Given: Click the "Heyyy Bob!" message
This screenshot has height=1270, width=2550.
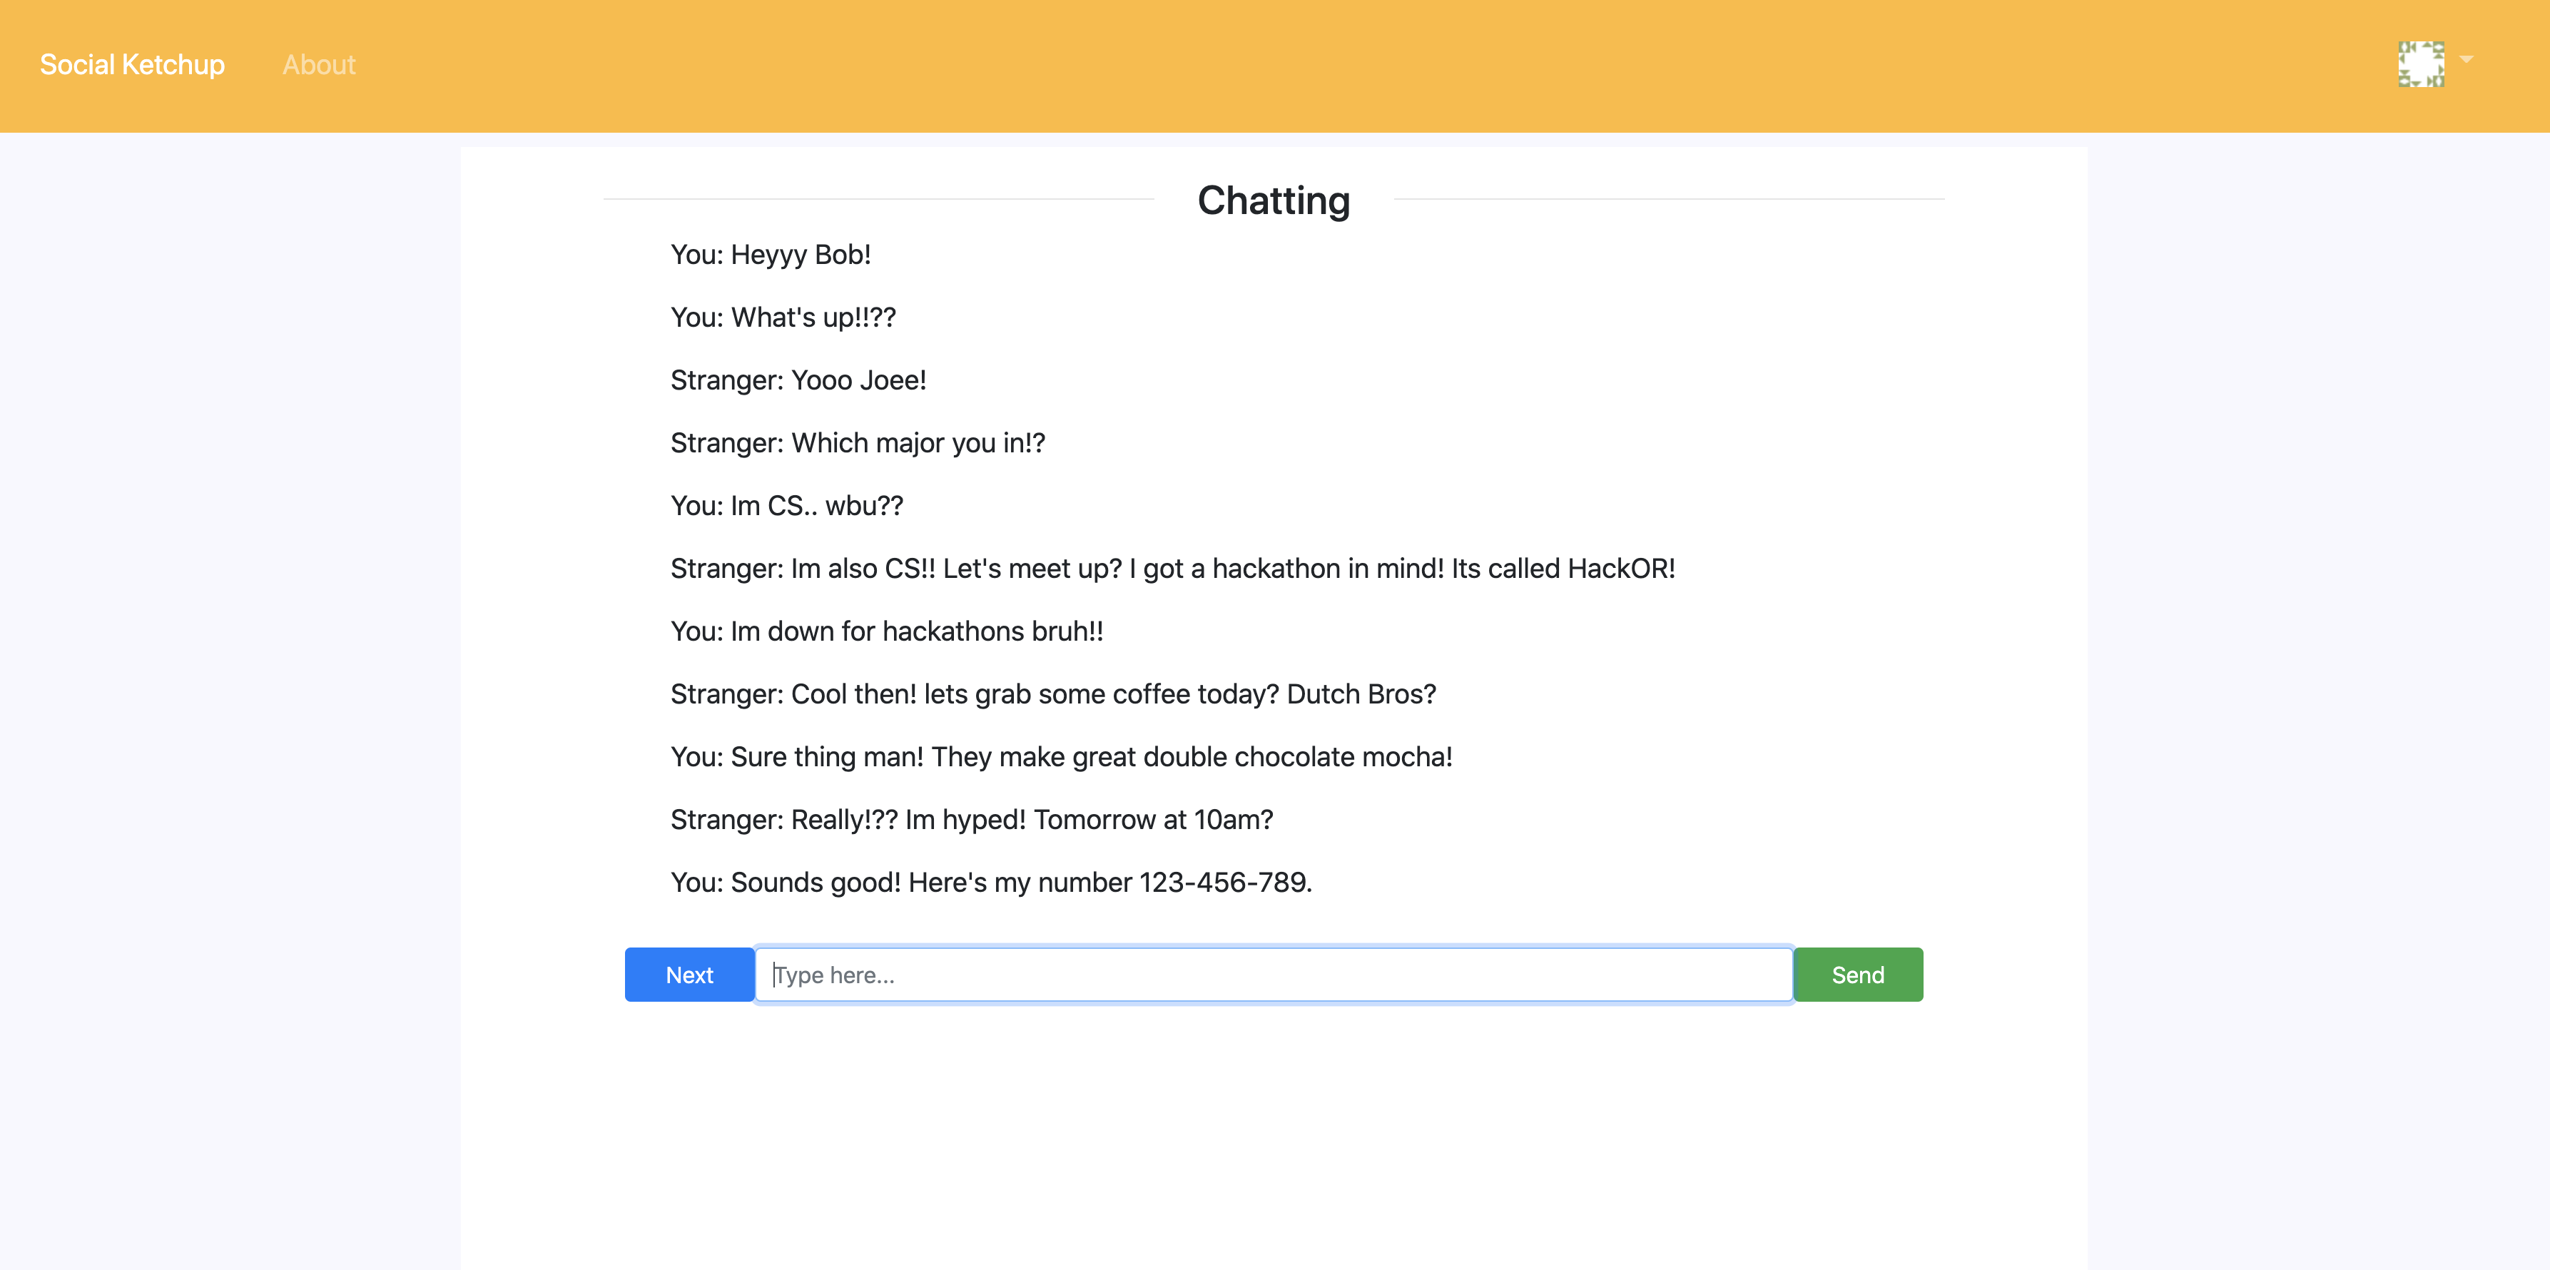Looking at the screenshot, I should point(770,255).
